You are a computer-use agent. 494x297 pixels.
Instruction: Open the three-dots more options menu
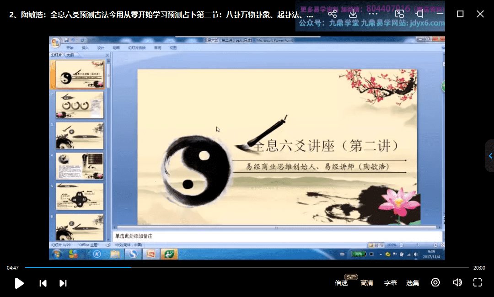pos(373,14)
